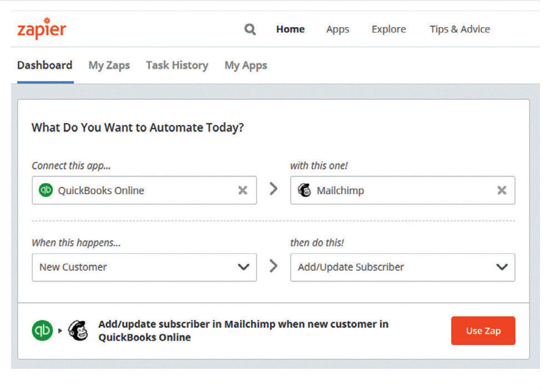Click the Zapier logo
This screenshot has height=391, width=551.
[42, 29]
